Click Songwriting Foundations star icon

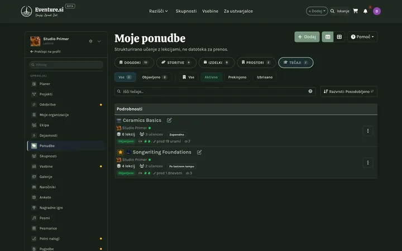coord(120,152)
